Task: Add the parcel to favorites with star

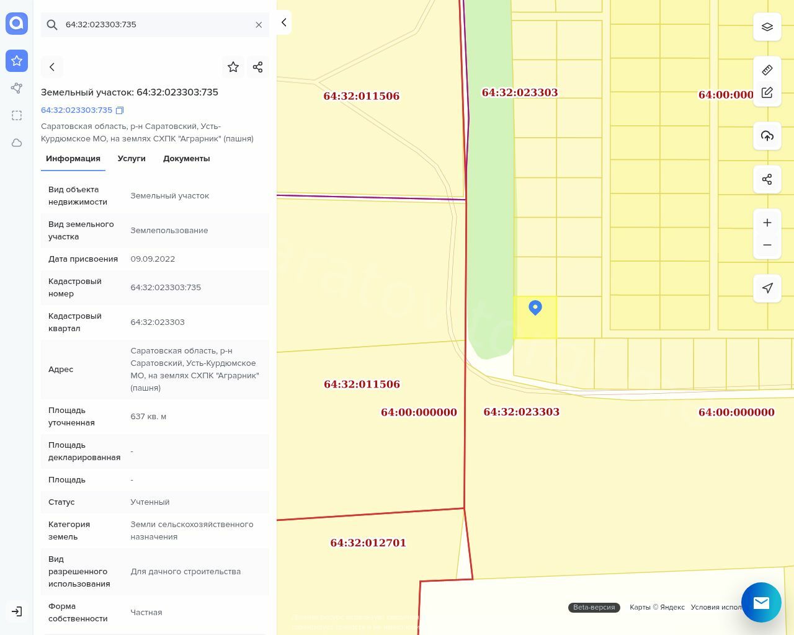Action: tap(233, 67)
